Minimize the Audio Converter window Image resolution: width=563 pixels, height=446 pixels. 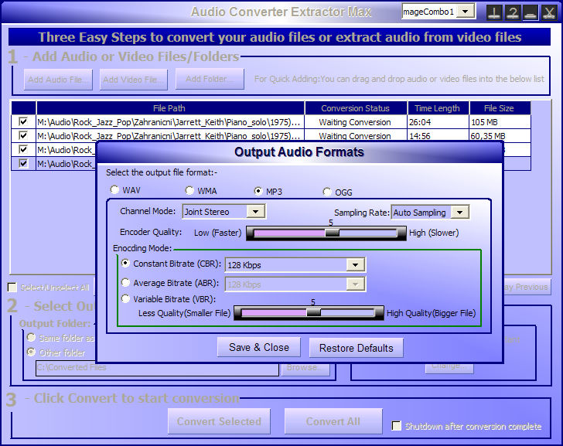click(x=530, y=12)
